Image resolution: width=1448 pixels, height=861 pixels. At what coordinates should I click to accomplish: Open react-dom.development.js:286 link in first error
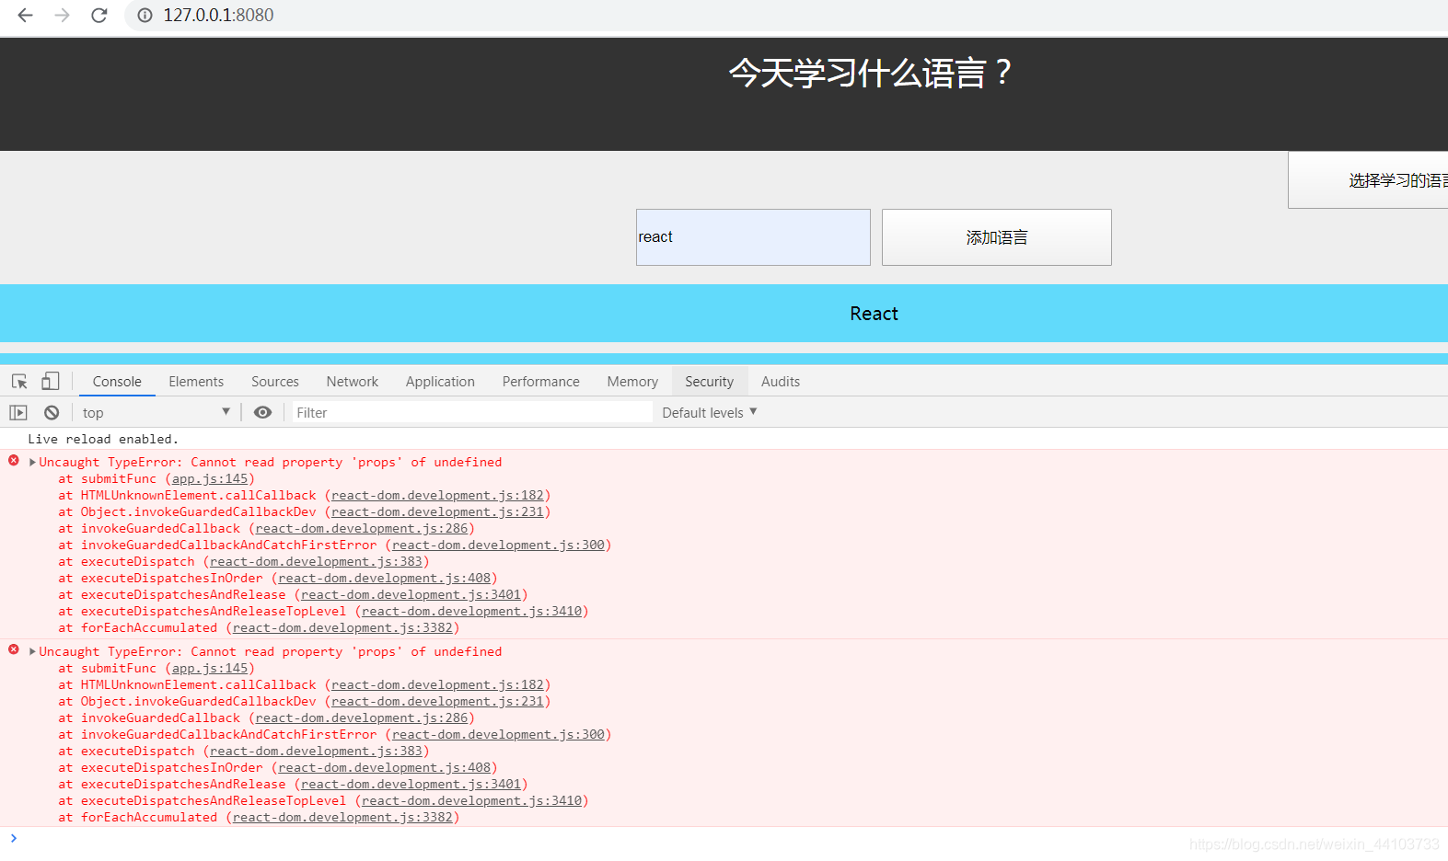(x=362, y=528)
